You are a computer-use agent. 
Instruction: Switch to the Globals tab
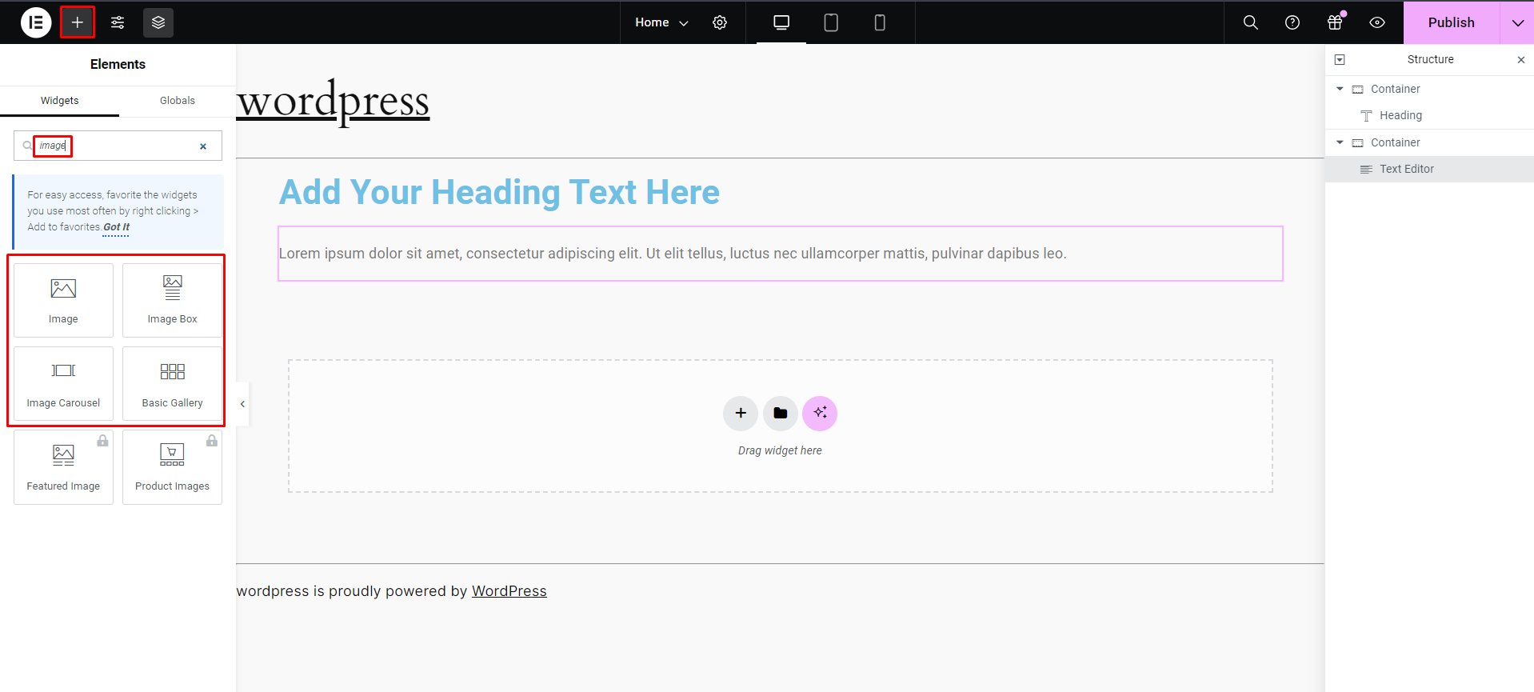coord(178,101)
